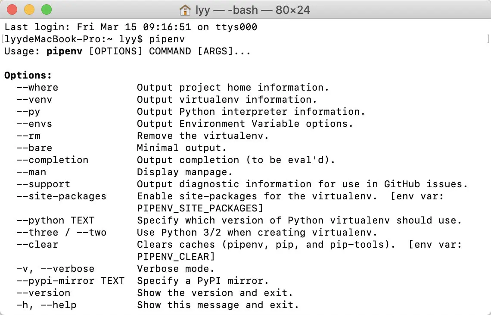Screen dimensions: 491x315
Task: Click the green zoom window button
Action: [x=47, y=10]
